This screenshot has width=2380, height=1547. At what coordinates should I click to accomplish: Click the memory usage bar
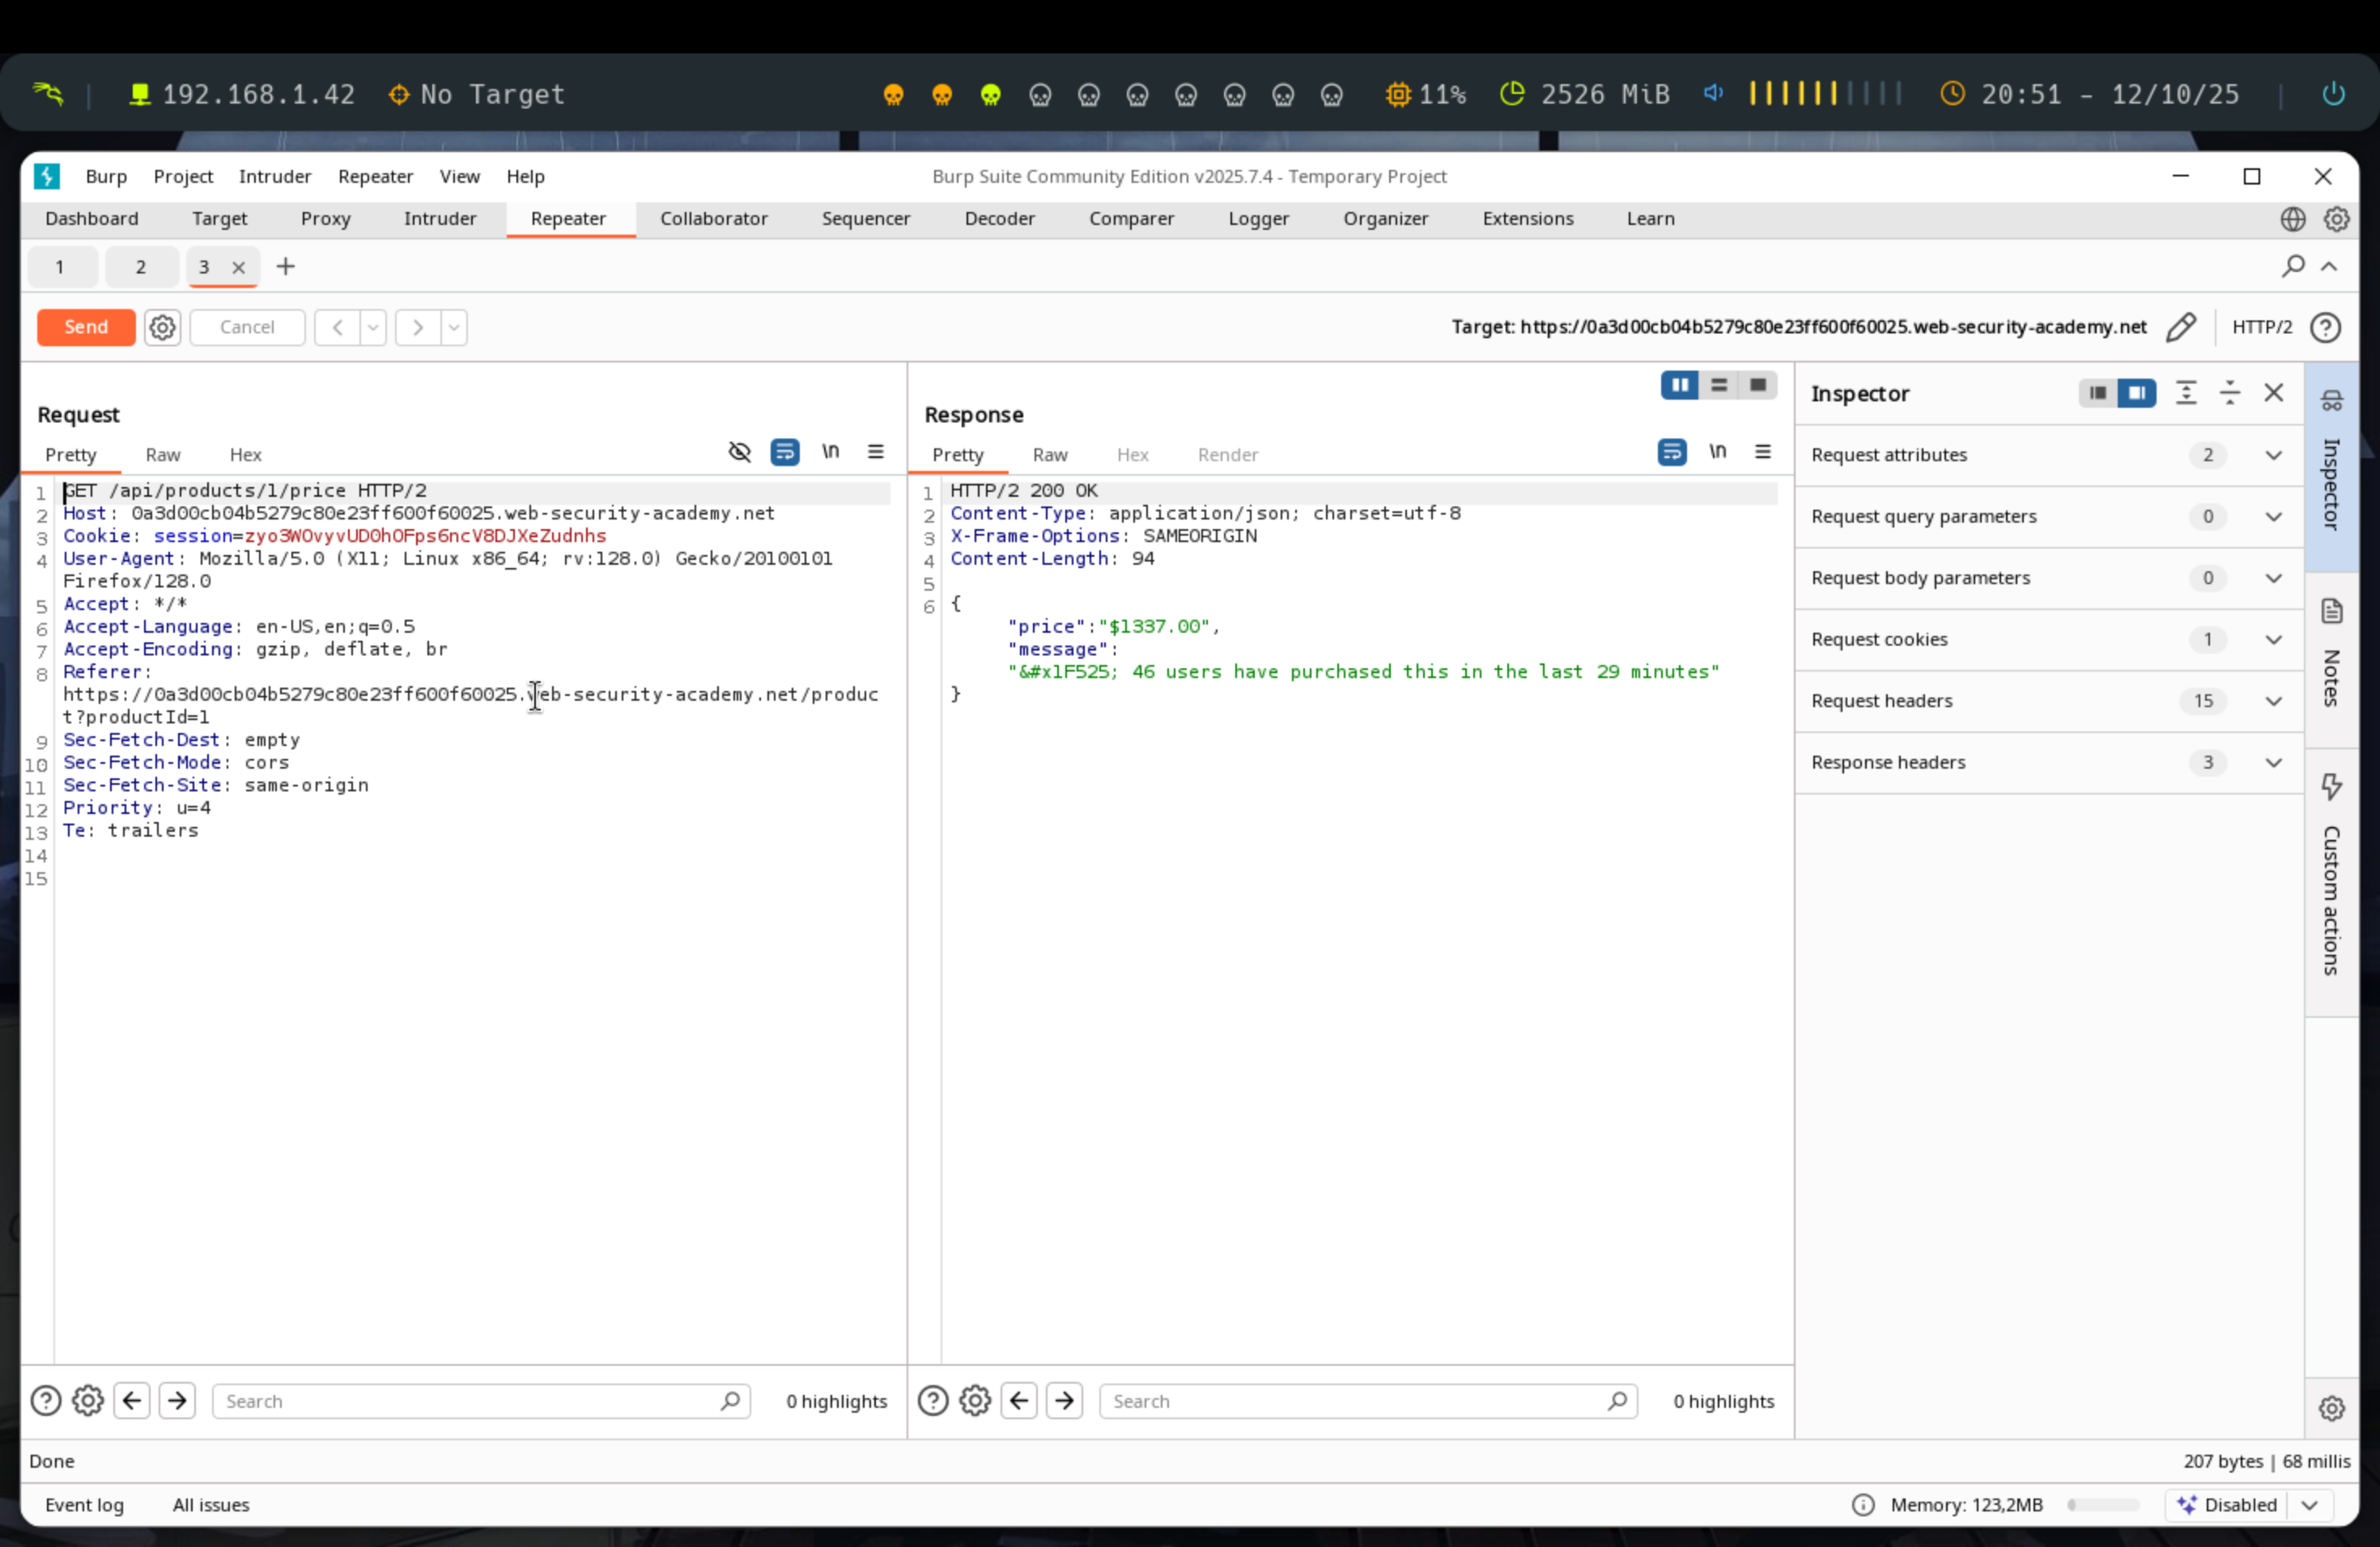point(2102,1504)
